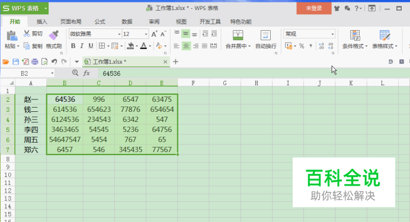Increase font size with A+ icon
This screenshot has width=410, height=222.
154,34
